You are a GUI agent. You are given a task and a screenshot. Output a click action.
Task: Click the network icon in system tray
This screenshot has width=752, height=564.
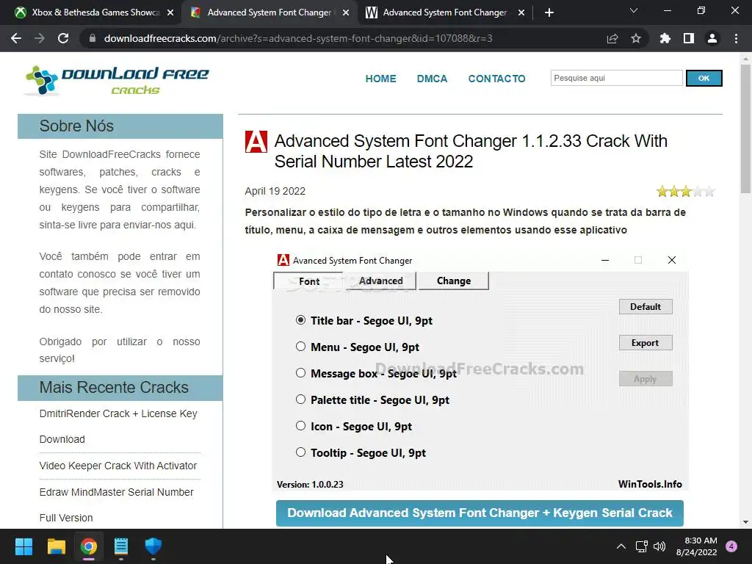641,546
